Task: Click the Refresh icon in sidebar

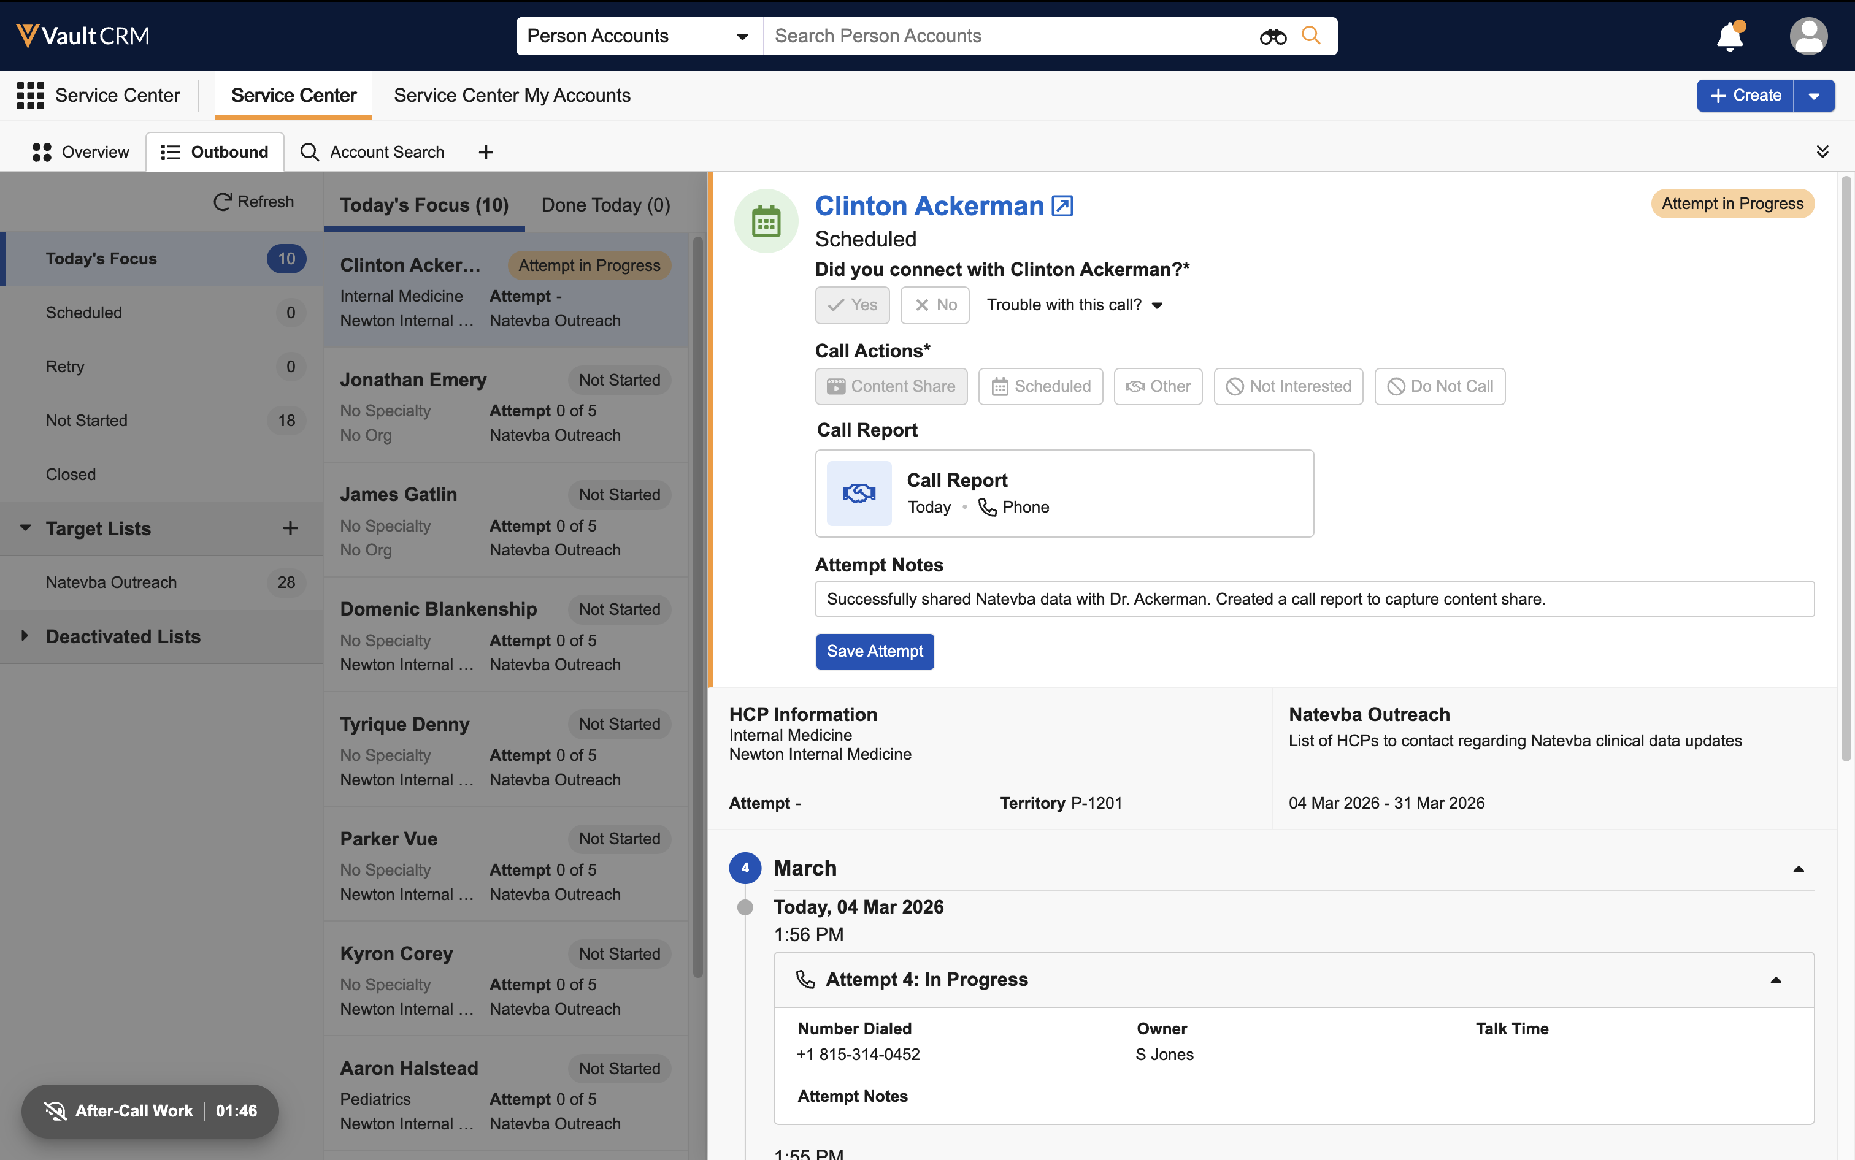Action: (x=223, y=202)
